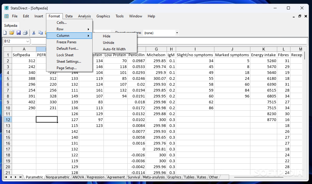Switch to the Tables sheet tab

pos(189,177)
